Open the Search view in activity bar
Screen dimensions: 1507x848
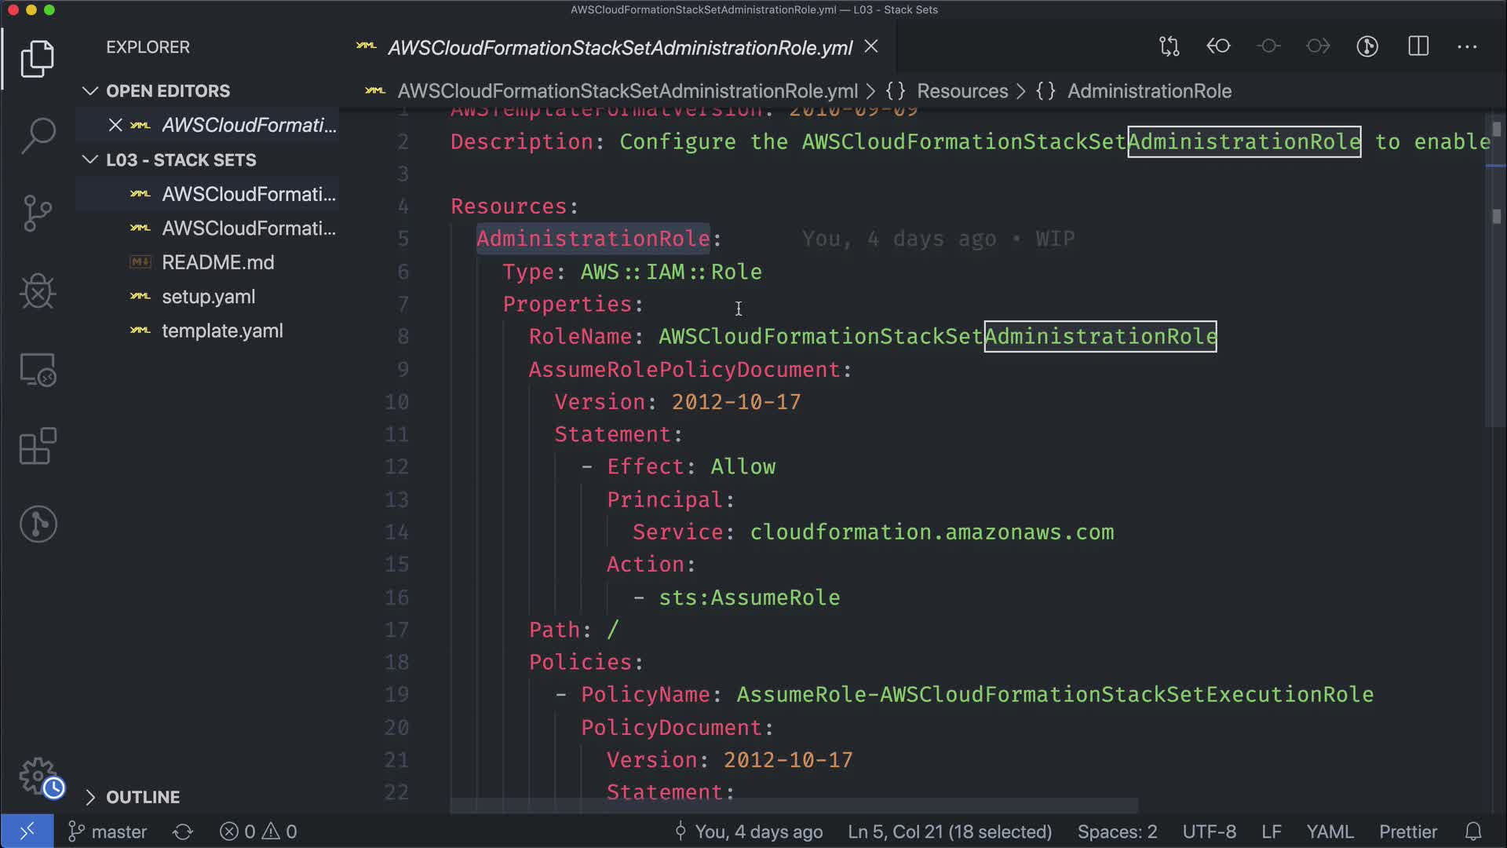38,135
